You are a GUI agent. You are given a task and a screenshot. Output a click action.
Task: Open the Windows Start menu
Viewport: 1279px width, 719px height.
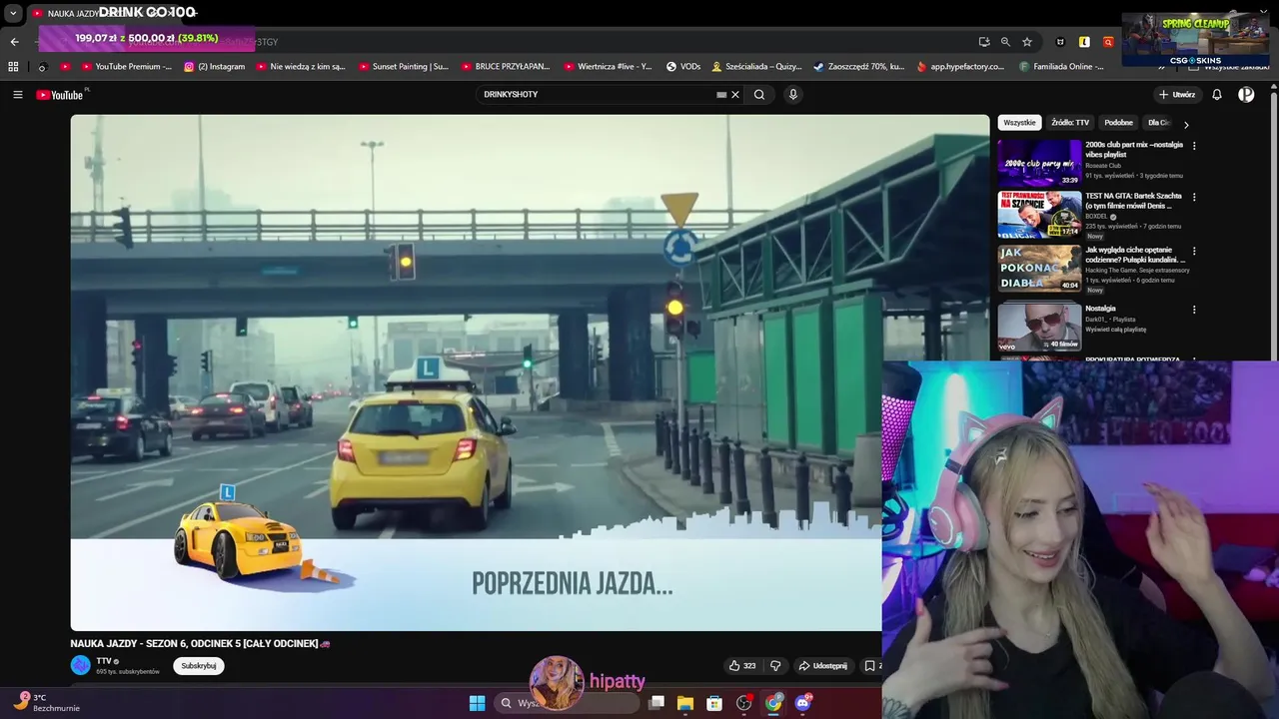(477, 703)
